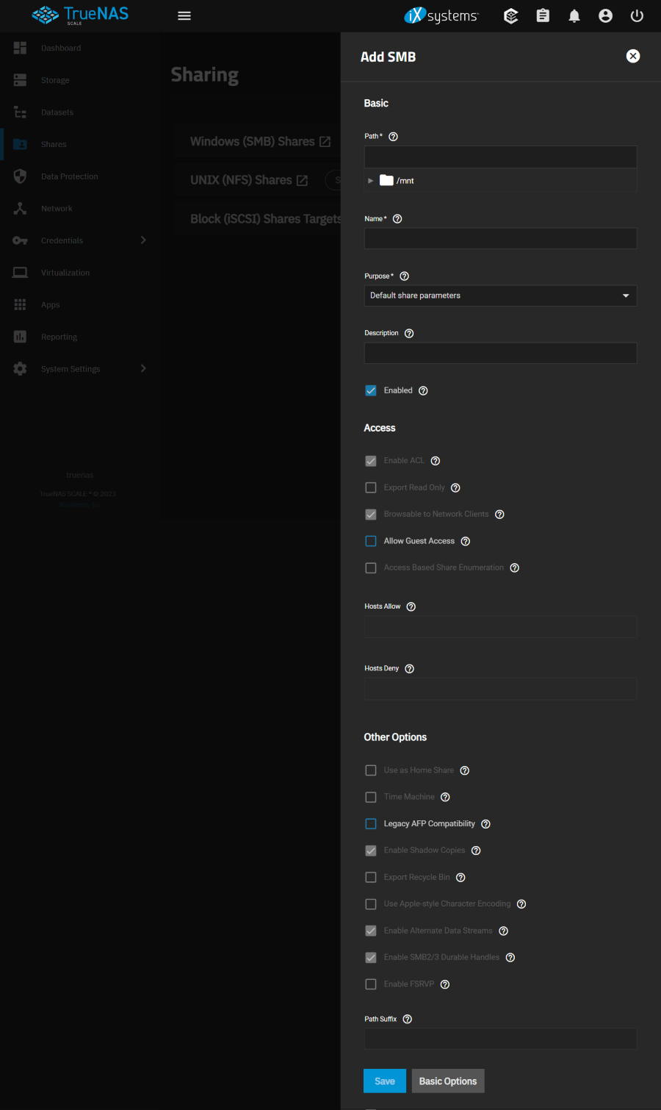Show help for Allow Guest Access

(x=466, y=542)
